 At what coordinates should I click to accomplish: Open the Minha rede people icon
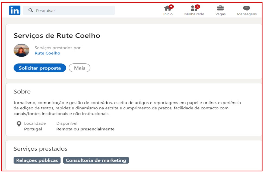click(194, 8)
